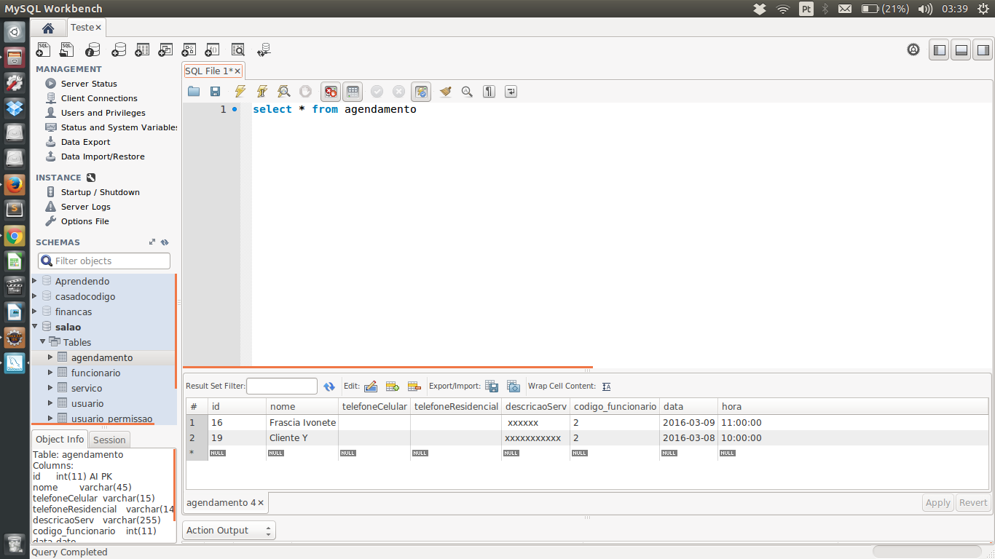Expand the agendamento table node
The image size is (995, 559).
pos(51,357)
